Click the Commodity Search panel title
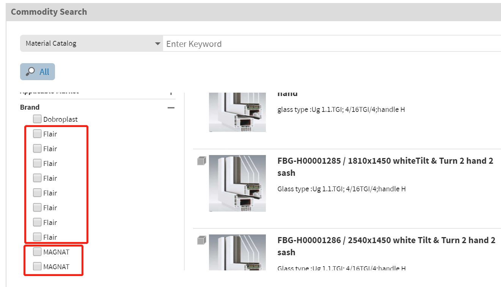 click(49, 12)
